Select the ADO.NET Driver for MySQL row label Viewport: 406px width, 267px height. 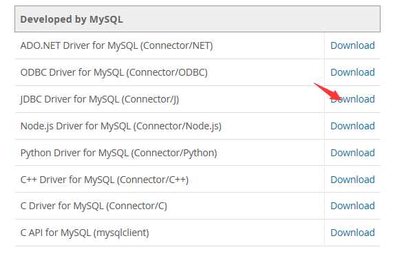pyautogui.click(x=116, y=45)
